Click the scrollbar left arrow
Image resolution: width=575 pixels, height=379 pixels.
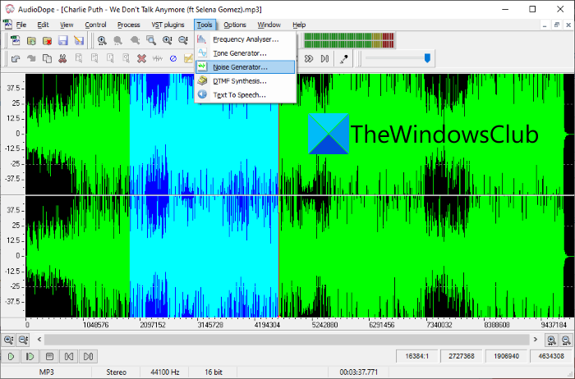coord(39,340)
